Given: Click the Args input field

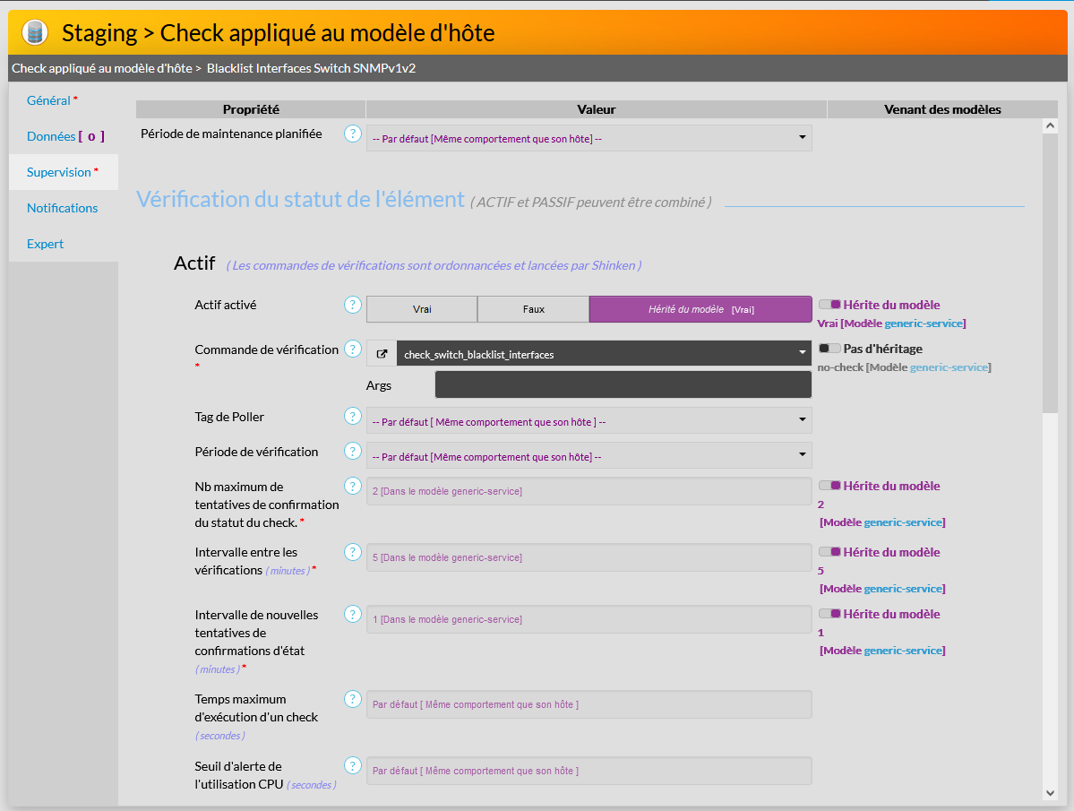Looking at the screenshot, I should 623,384.
